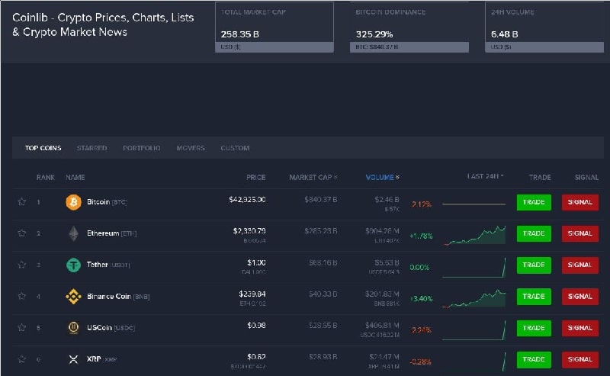Star the Ethereum row
Image resolution: width=610 pixels, height=376 pixels.
pos(22,233)
